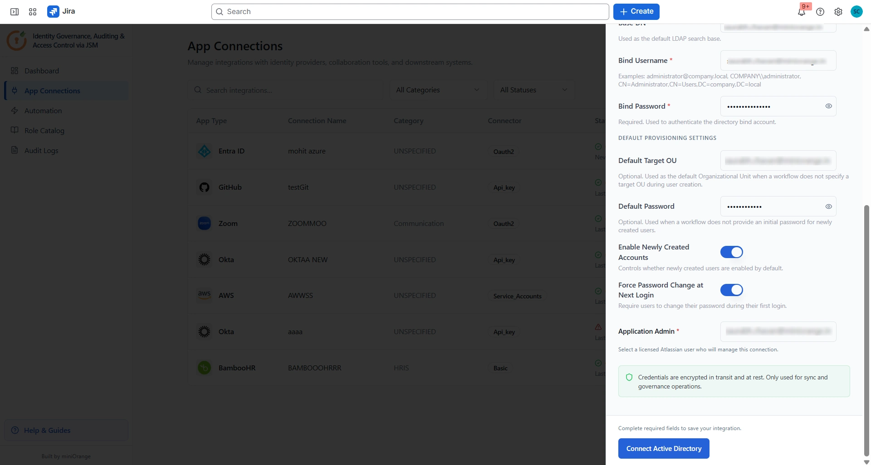Open the Automation section
Viewport: 871px width, 465px height.
(66, 110)
